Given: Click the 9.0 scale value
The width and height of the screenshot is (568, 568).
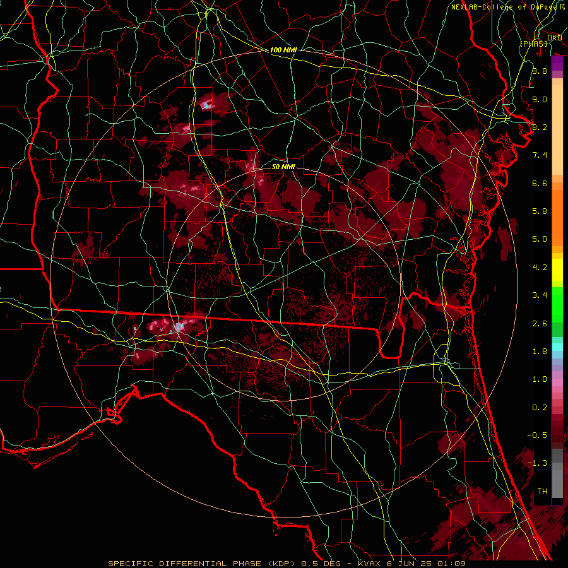Looking at the screenshot, I should [x=540, y=99].
